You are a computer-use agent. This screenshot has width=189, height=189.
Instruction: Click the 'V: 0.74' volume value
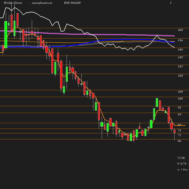[x=182, y=164]
